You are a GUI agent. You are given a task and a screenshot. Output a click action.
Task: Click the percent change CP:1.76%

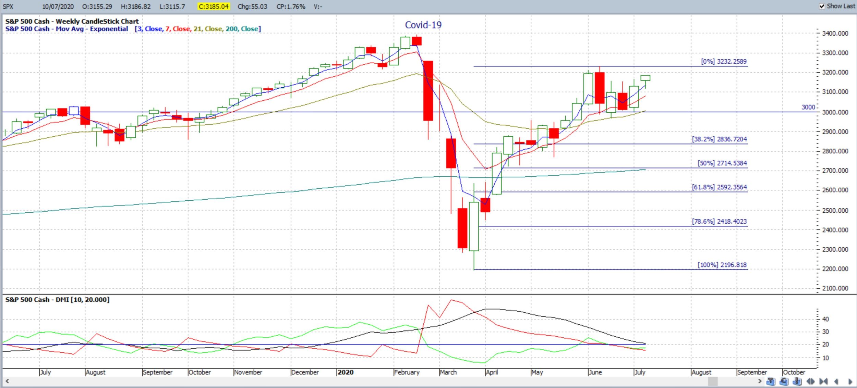click(291, 7)
